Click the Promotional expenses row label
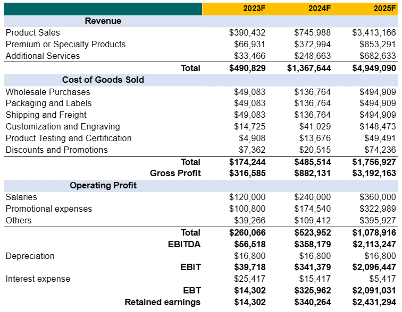Screen dimensions: 402x312 coord(49,209)
